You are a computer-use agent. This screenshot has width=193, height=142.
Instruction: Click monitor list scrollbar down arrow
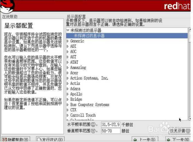[190, 118]
